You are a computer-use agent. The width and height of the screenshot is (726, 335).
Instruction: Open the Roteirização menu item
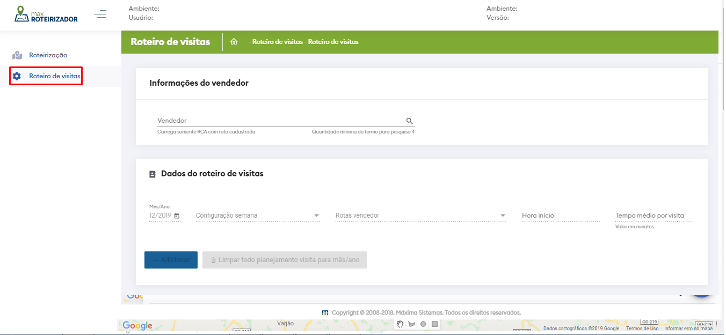(48, 55)
